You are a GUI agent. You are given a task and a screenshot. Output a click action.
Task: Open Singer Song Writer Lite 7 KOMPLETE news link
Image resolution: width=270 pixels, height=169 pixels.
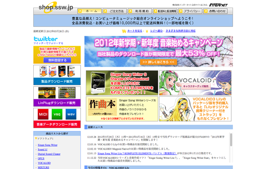coord(137,153)
